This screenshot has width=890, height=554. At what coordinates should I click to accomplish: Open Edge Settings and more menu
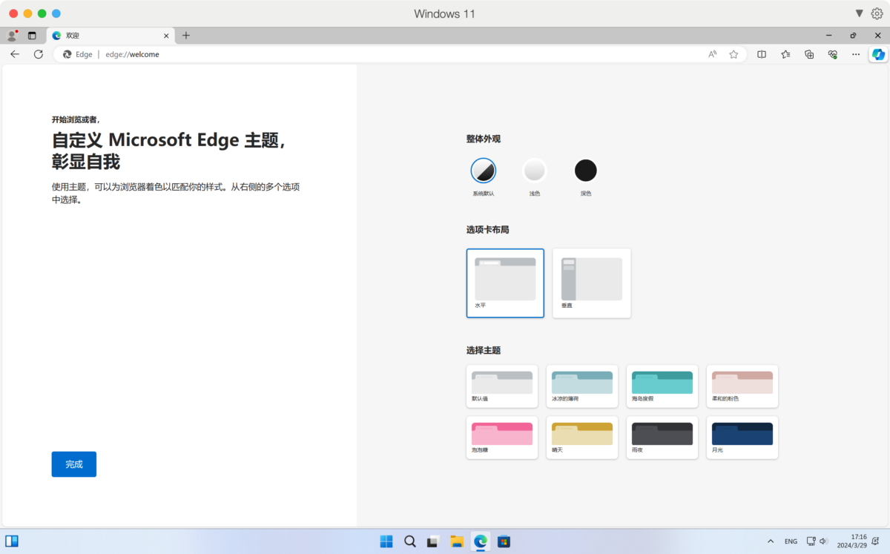point(856,54)
